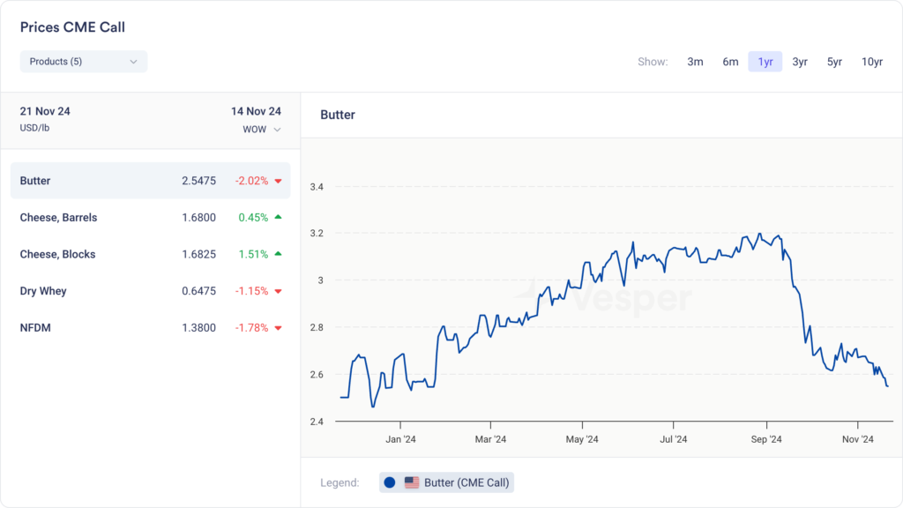The width and height of the screenshot is (903, 508).
Task: Click the US flag icon in legend
Action: point(412,482)
